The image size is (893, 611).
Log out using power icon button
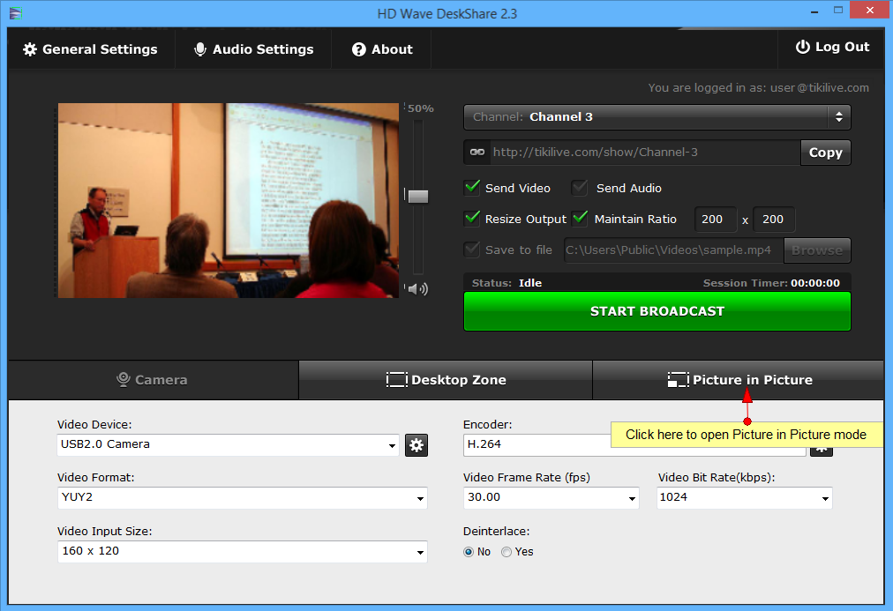click(832, 48)
